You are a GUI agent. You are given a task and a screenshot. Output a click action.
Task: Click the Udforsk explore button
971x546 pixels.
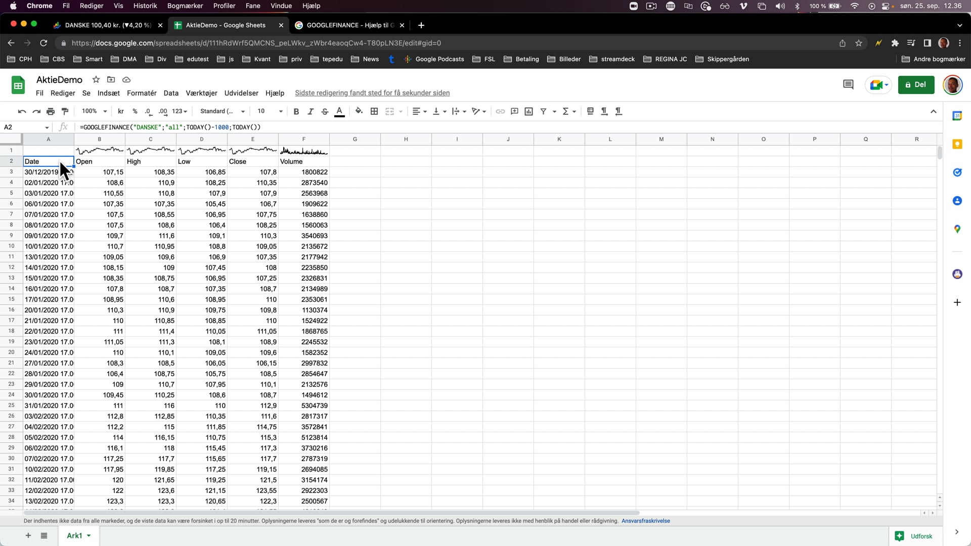click(914, 536)
